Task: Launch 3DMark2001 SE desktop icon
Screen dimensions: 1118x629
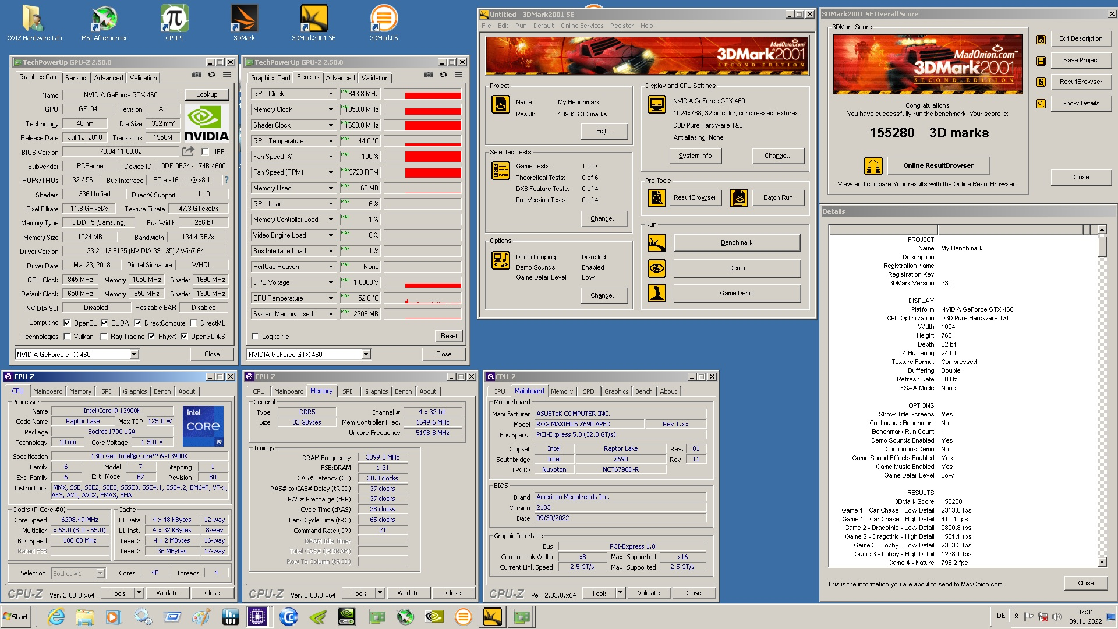Action: click(x=314, y=23)
